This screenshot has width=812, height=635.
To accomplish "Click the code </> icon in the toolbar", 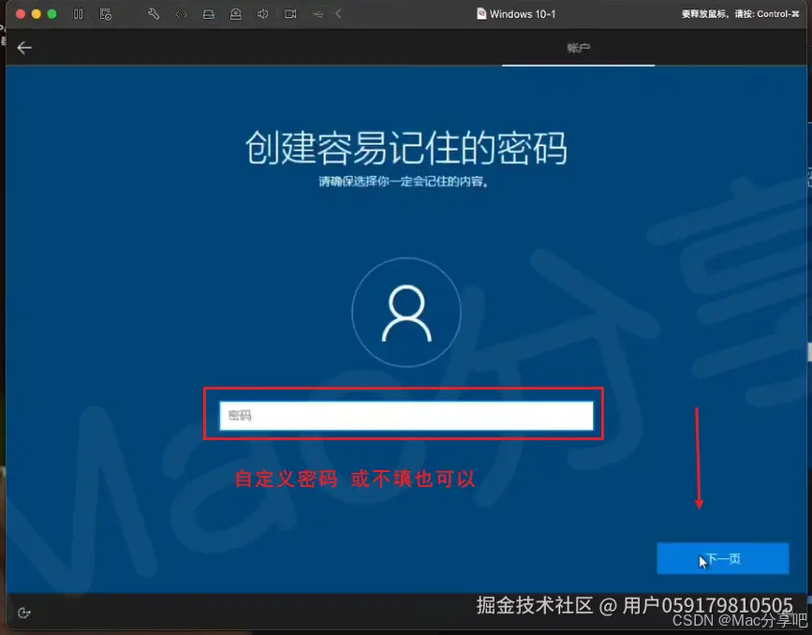I will click(180, 14).
